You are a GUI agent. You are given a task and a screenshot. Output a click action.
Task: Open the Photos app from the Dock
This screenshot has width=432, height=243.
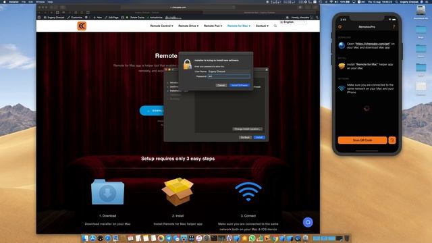pyautogui.click(x=161, y=238)
